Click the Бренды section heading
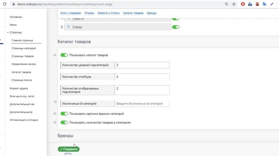Viewport: 279px width, 156px height. (x=65, y=136)
